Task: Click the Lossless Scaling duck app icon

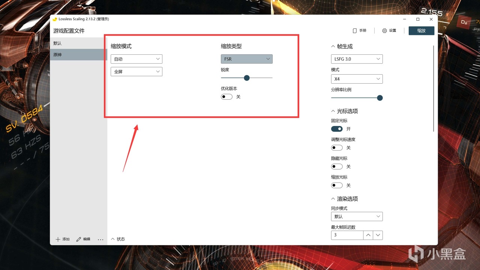Action: tap(55, 19)
